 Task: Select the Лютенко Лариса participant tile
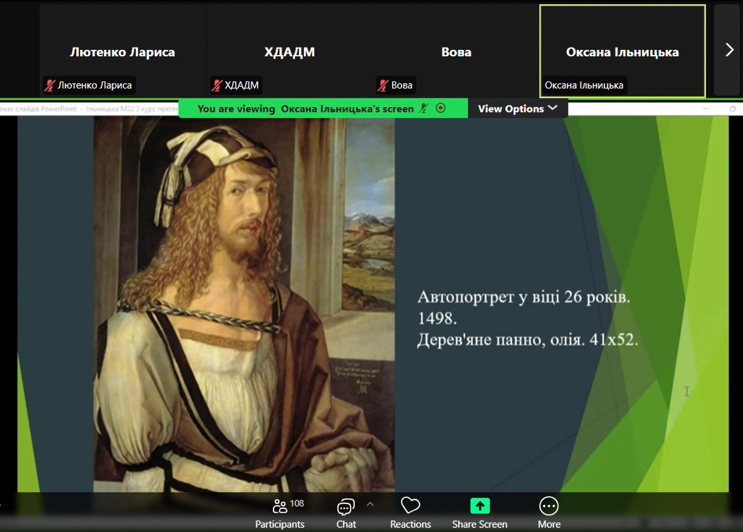pos(122,51)
